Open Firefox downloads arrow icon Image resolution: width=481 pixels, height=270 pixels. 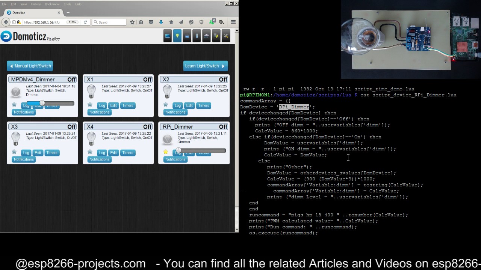[161, 22]
